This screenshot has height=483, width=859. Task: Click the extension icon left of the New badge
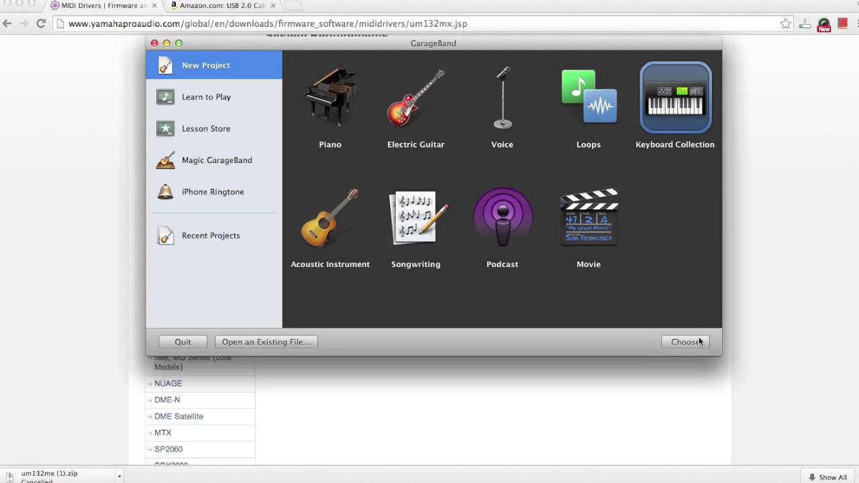(x=806, y=24)
